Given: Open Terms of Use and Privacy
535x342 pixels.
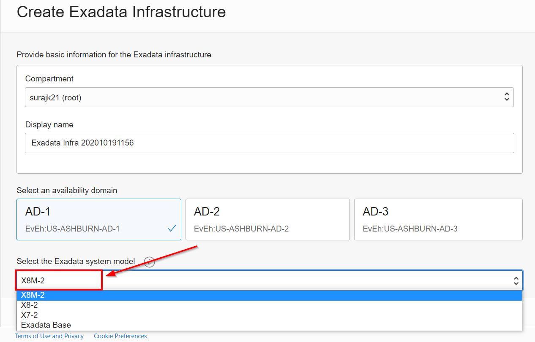Looking at the screenshot, I should [49, 336].
